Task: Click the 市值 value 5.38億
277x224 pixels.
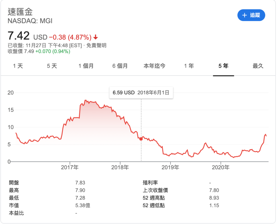Action: coord(83,205)
